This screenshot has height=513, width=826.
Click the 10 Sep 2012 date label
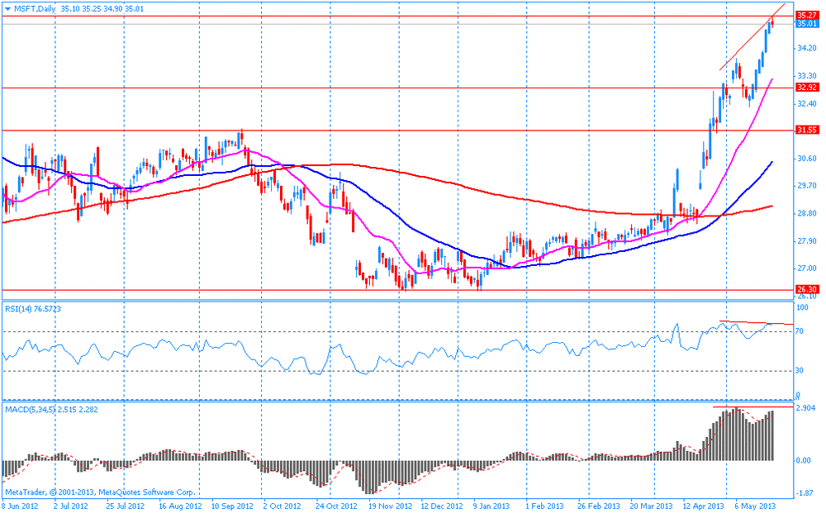pyautogui.click(x=232, y=506)
